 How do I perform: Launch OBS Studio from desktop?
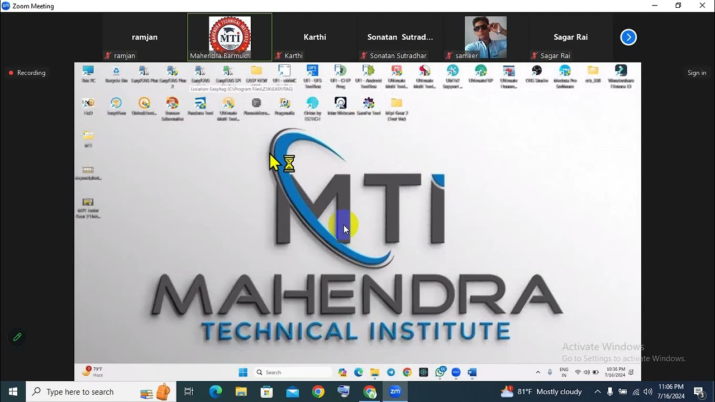tap(537, 74)
